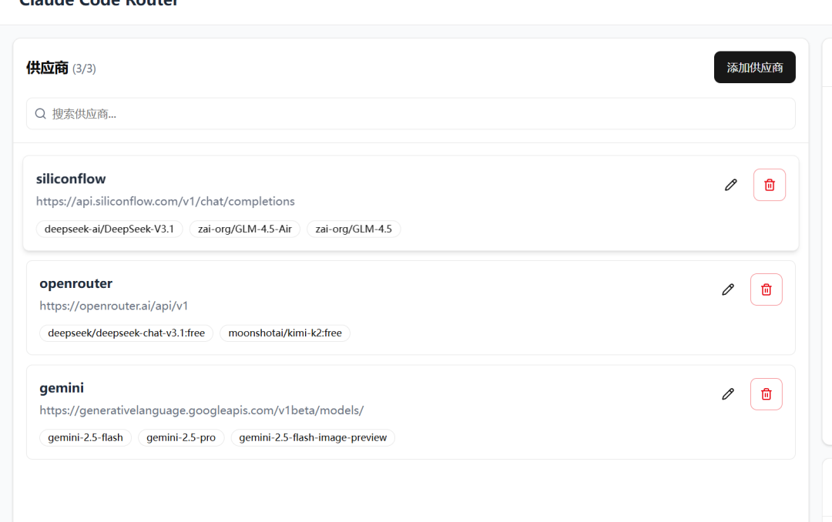Select the deepseek-ai/DeepSeek-V3.1 tag

[x=109, y=229]
